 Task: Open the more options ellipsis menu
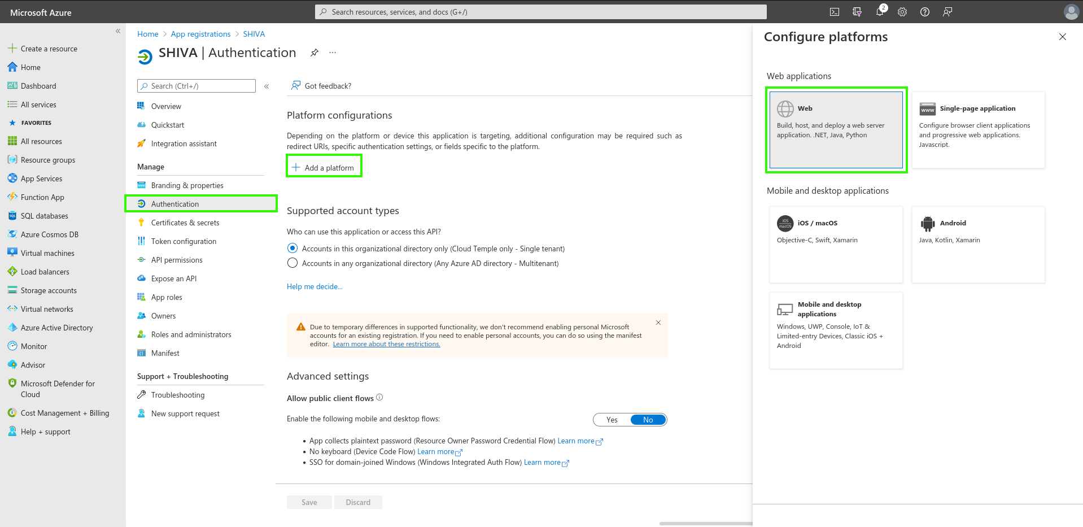(333, 53)
